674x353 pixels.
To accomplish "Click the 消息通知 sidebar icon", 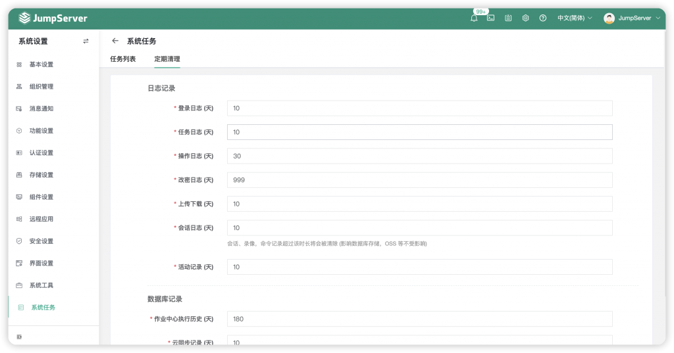I will pos(19,108).
